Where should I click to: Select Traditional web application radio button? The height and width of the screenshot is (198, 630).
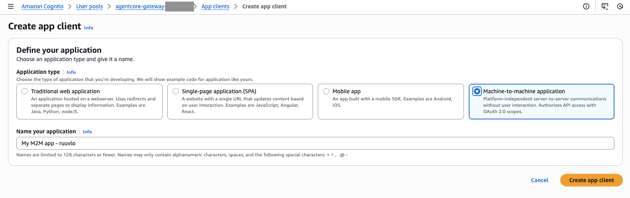point(25,92)
